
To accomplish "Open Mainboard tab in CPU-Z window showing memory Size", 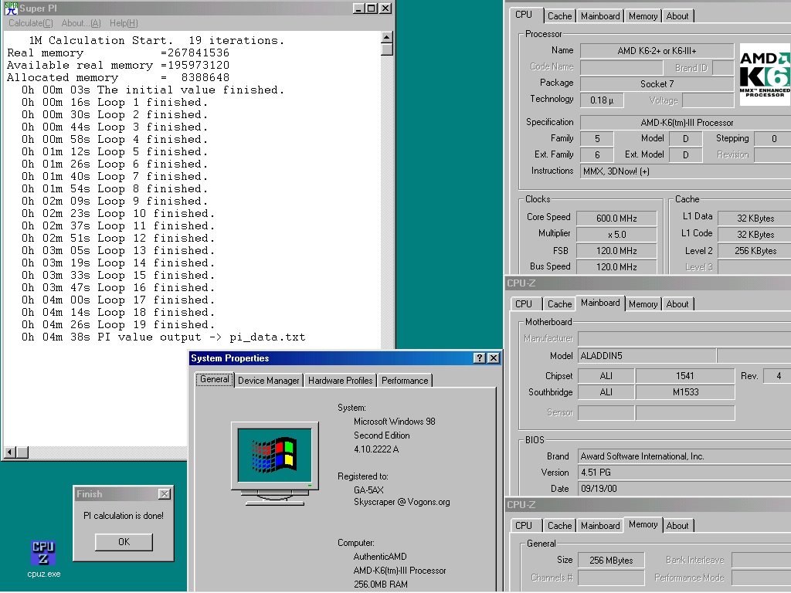I will 600,526.
